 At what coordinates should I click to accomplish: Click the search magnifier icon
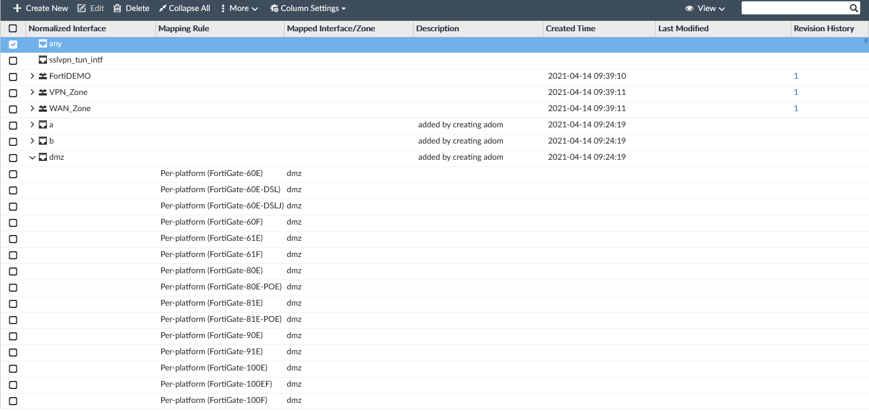click(x=854, y=8)
